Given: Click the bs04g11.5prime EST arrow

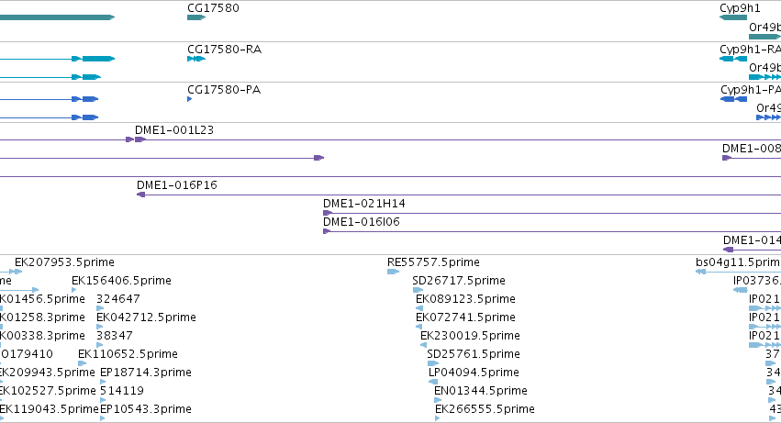Looking at the screenshot, I should tap(700, 272).
